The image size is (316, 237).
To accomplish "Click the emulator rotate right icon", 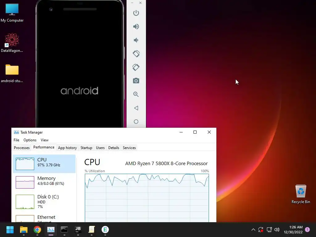I will (136, 67).
